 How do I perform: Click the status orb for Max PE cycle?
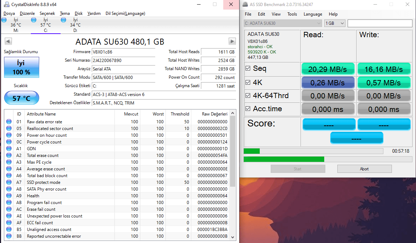(9, 162)
